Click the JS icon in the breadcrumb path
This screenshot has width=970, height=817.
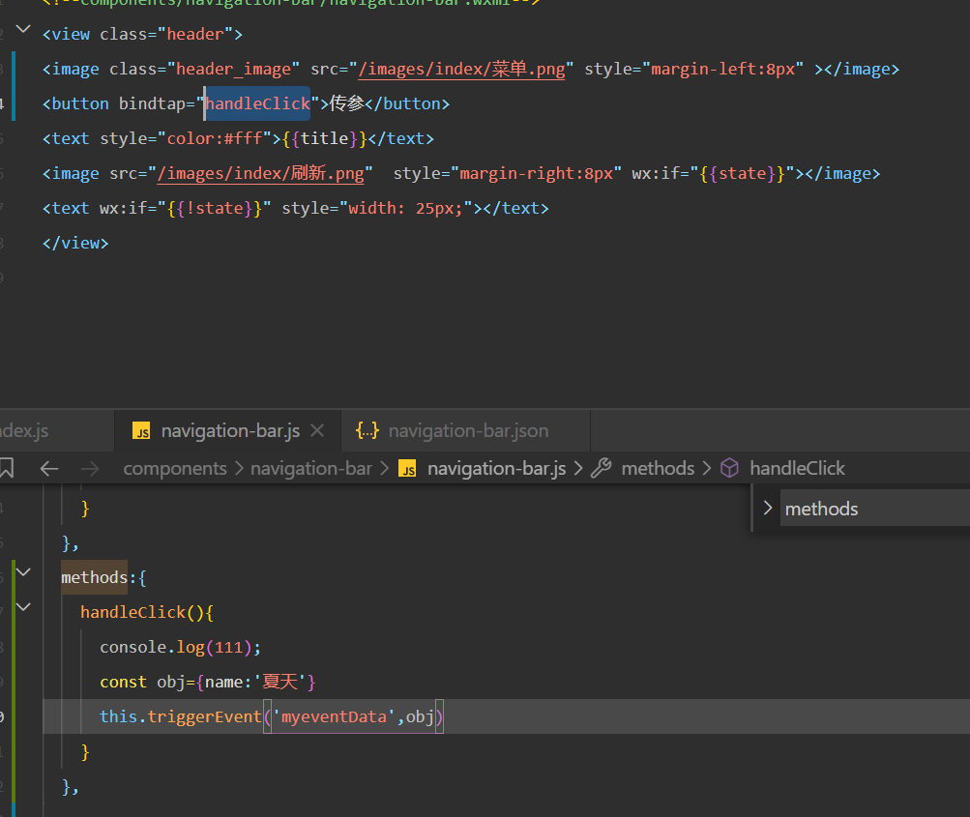[x=407, y=468]
